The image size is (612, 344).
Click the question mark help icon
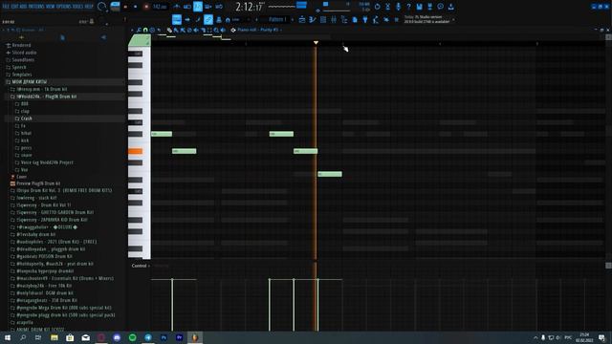click(x=408, y=7)
